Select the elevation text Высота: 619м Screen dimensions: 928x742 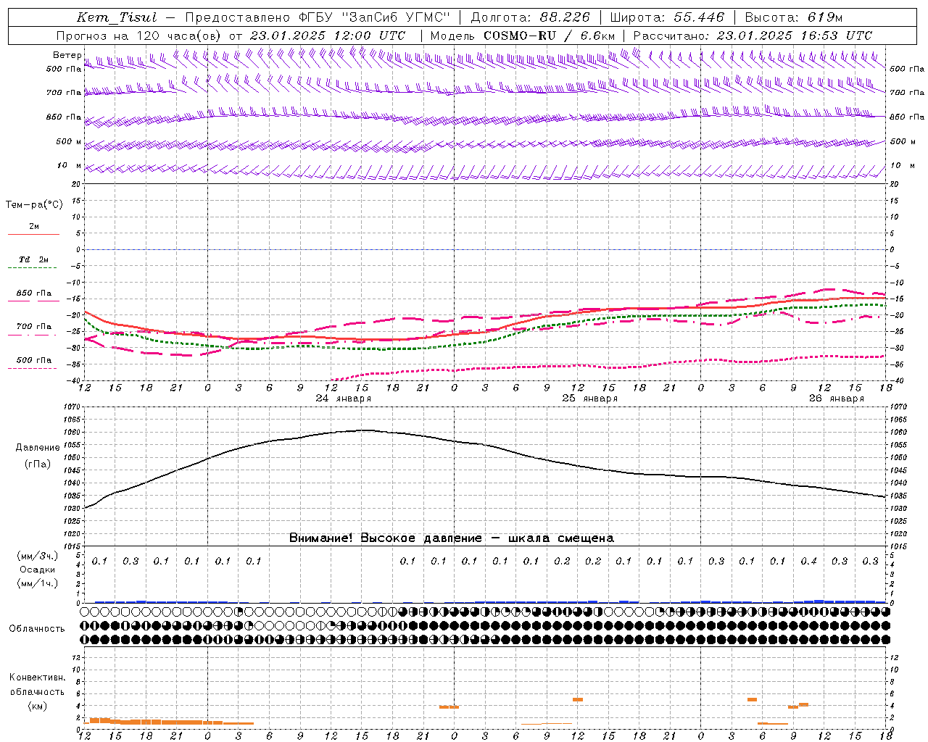(x=794, y=17)
